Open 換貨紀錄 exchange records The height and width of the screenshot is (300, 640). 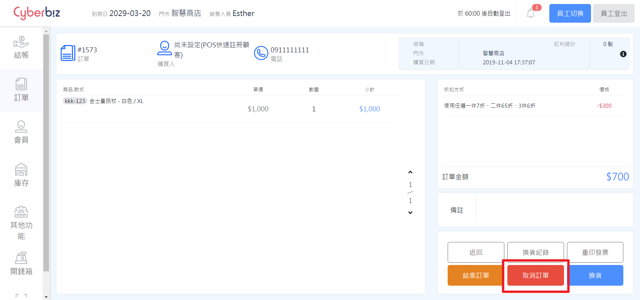(535, 252)
